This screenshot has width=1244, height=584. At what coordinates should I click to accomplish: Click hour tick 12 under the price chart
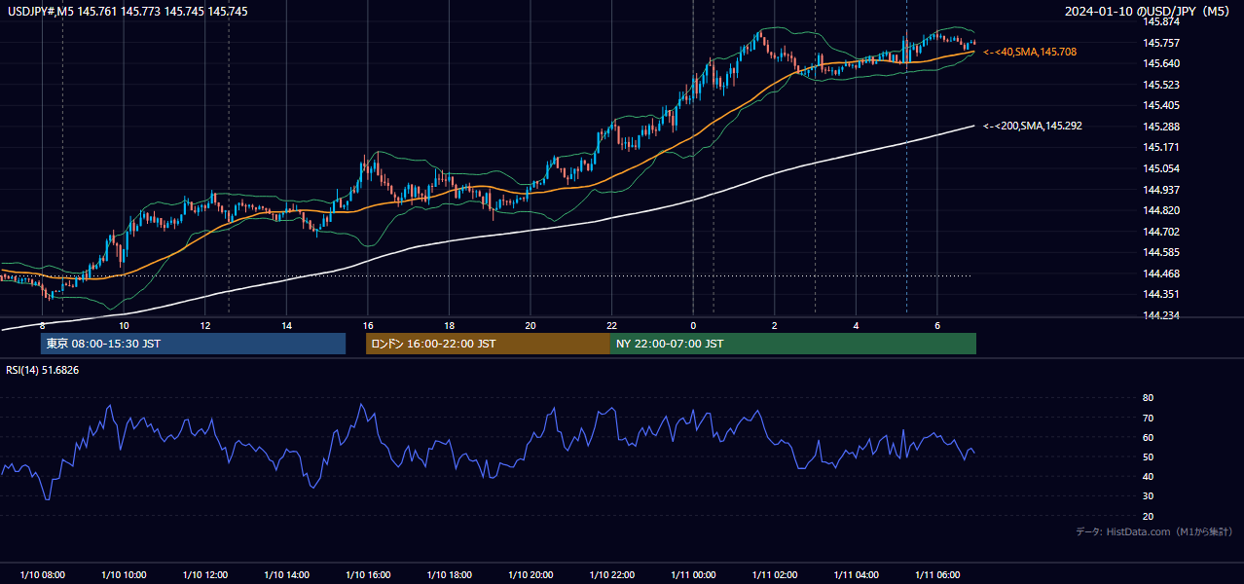coord(205,325)
